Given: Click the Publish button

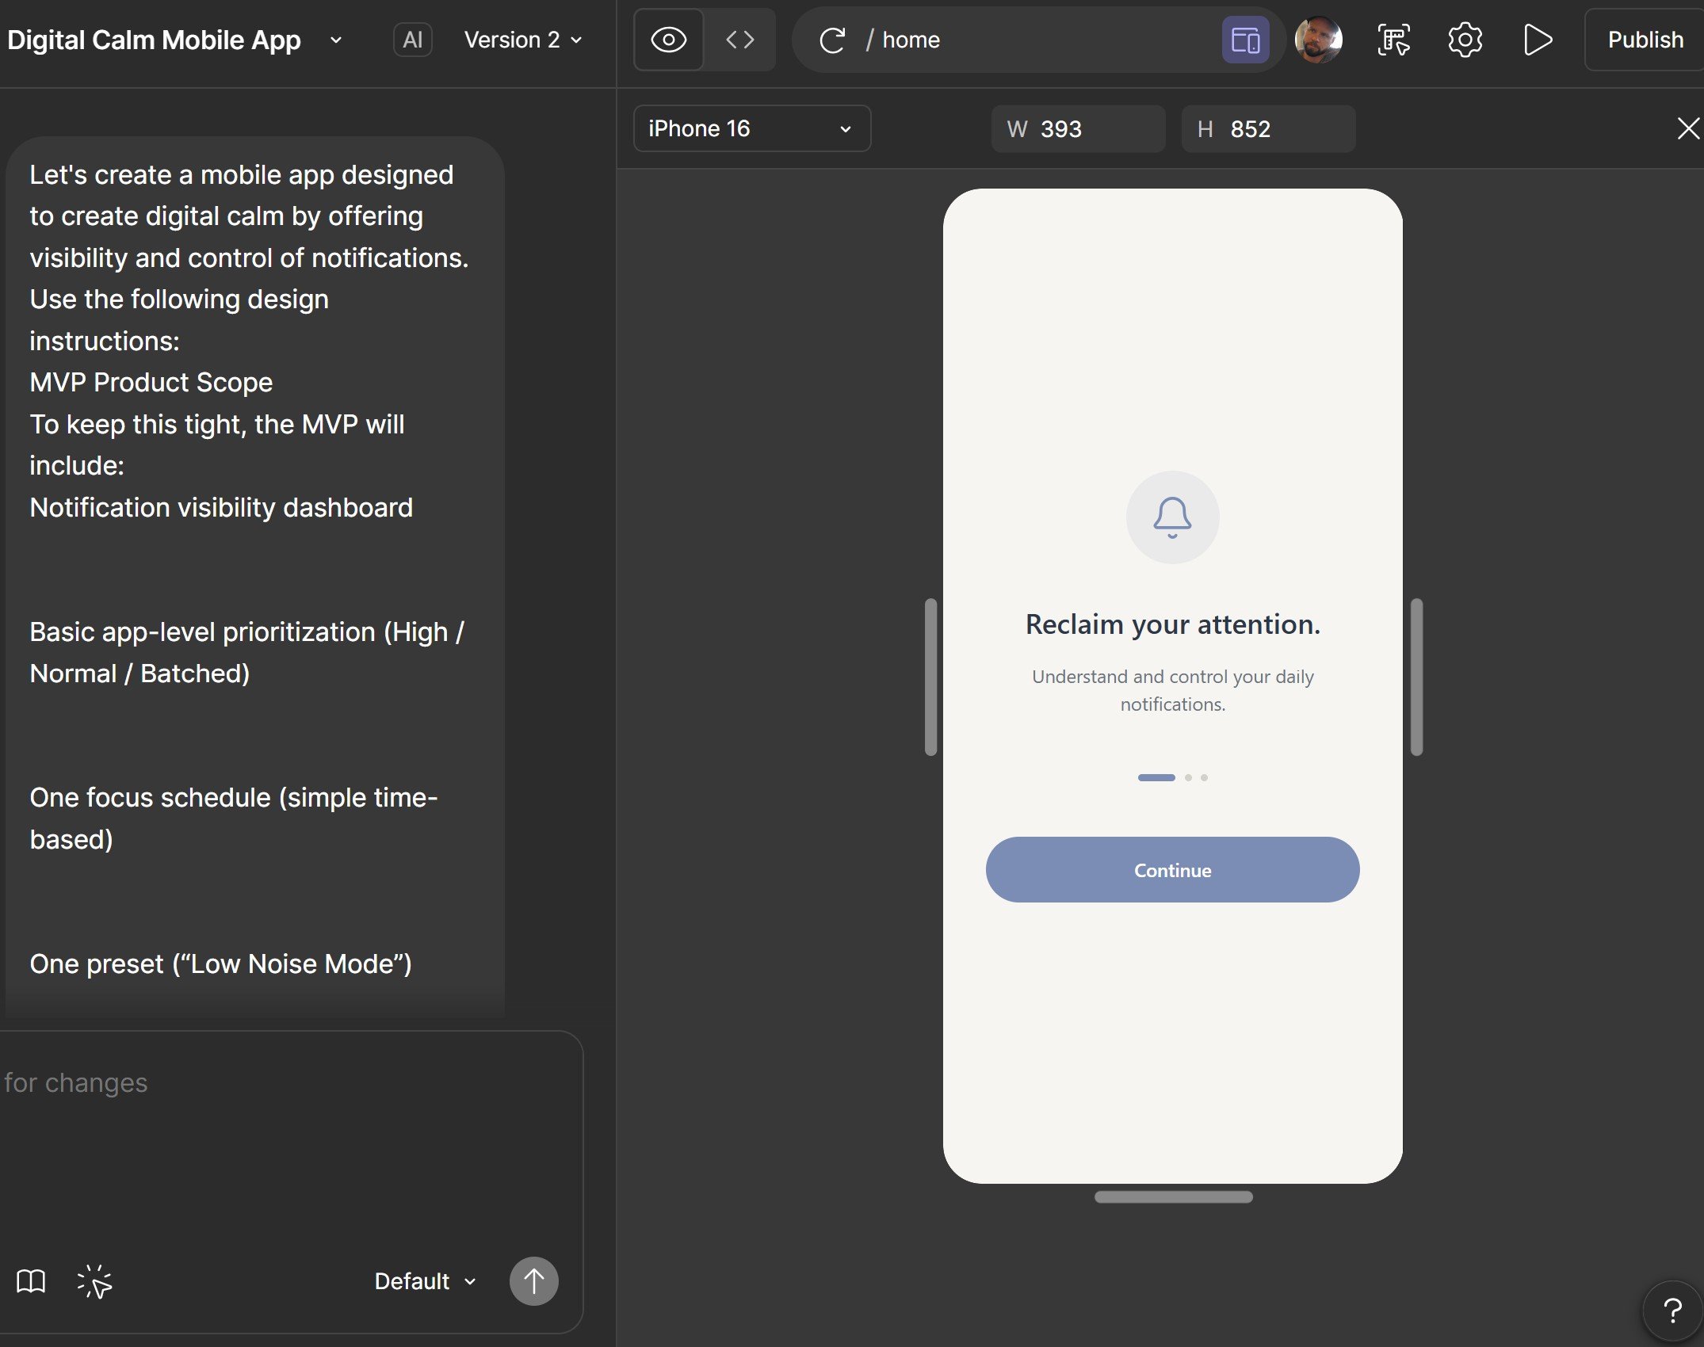Looking at the screenshot, I should (1645, 40).
